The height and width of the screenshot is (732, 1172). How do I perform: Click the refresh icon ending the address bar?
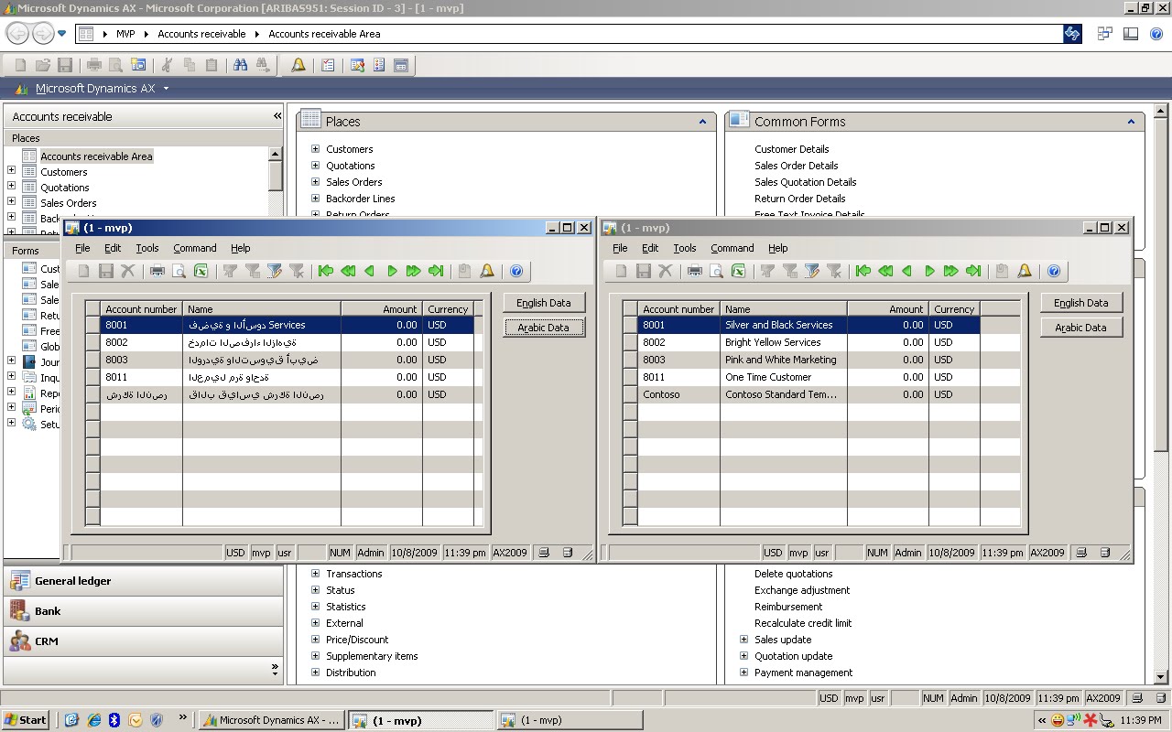1071,34
